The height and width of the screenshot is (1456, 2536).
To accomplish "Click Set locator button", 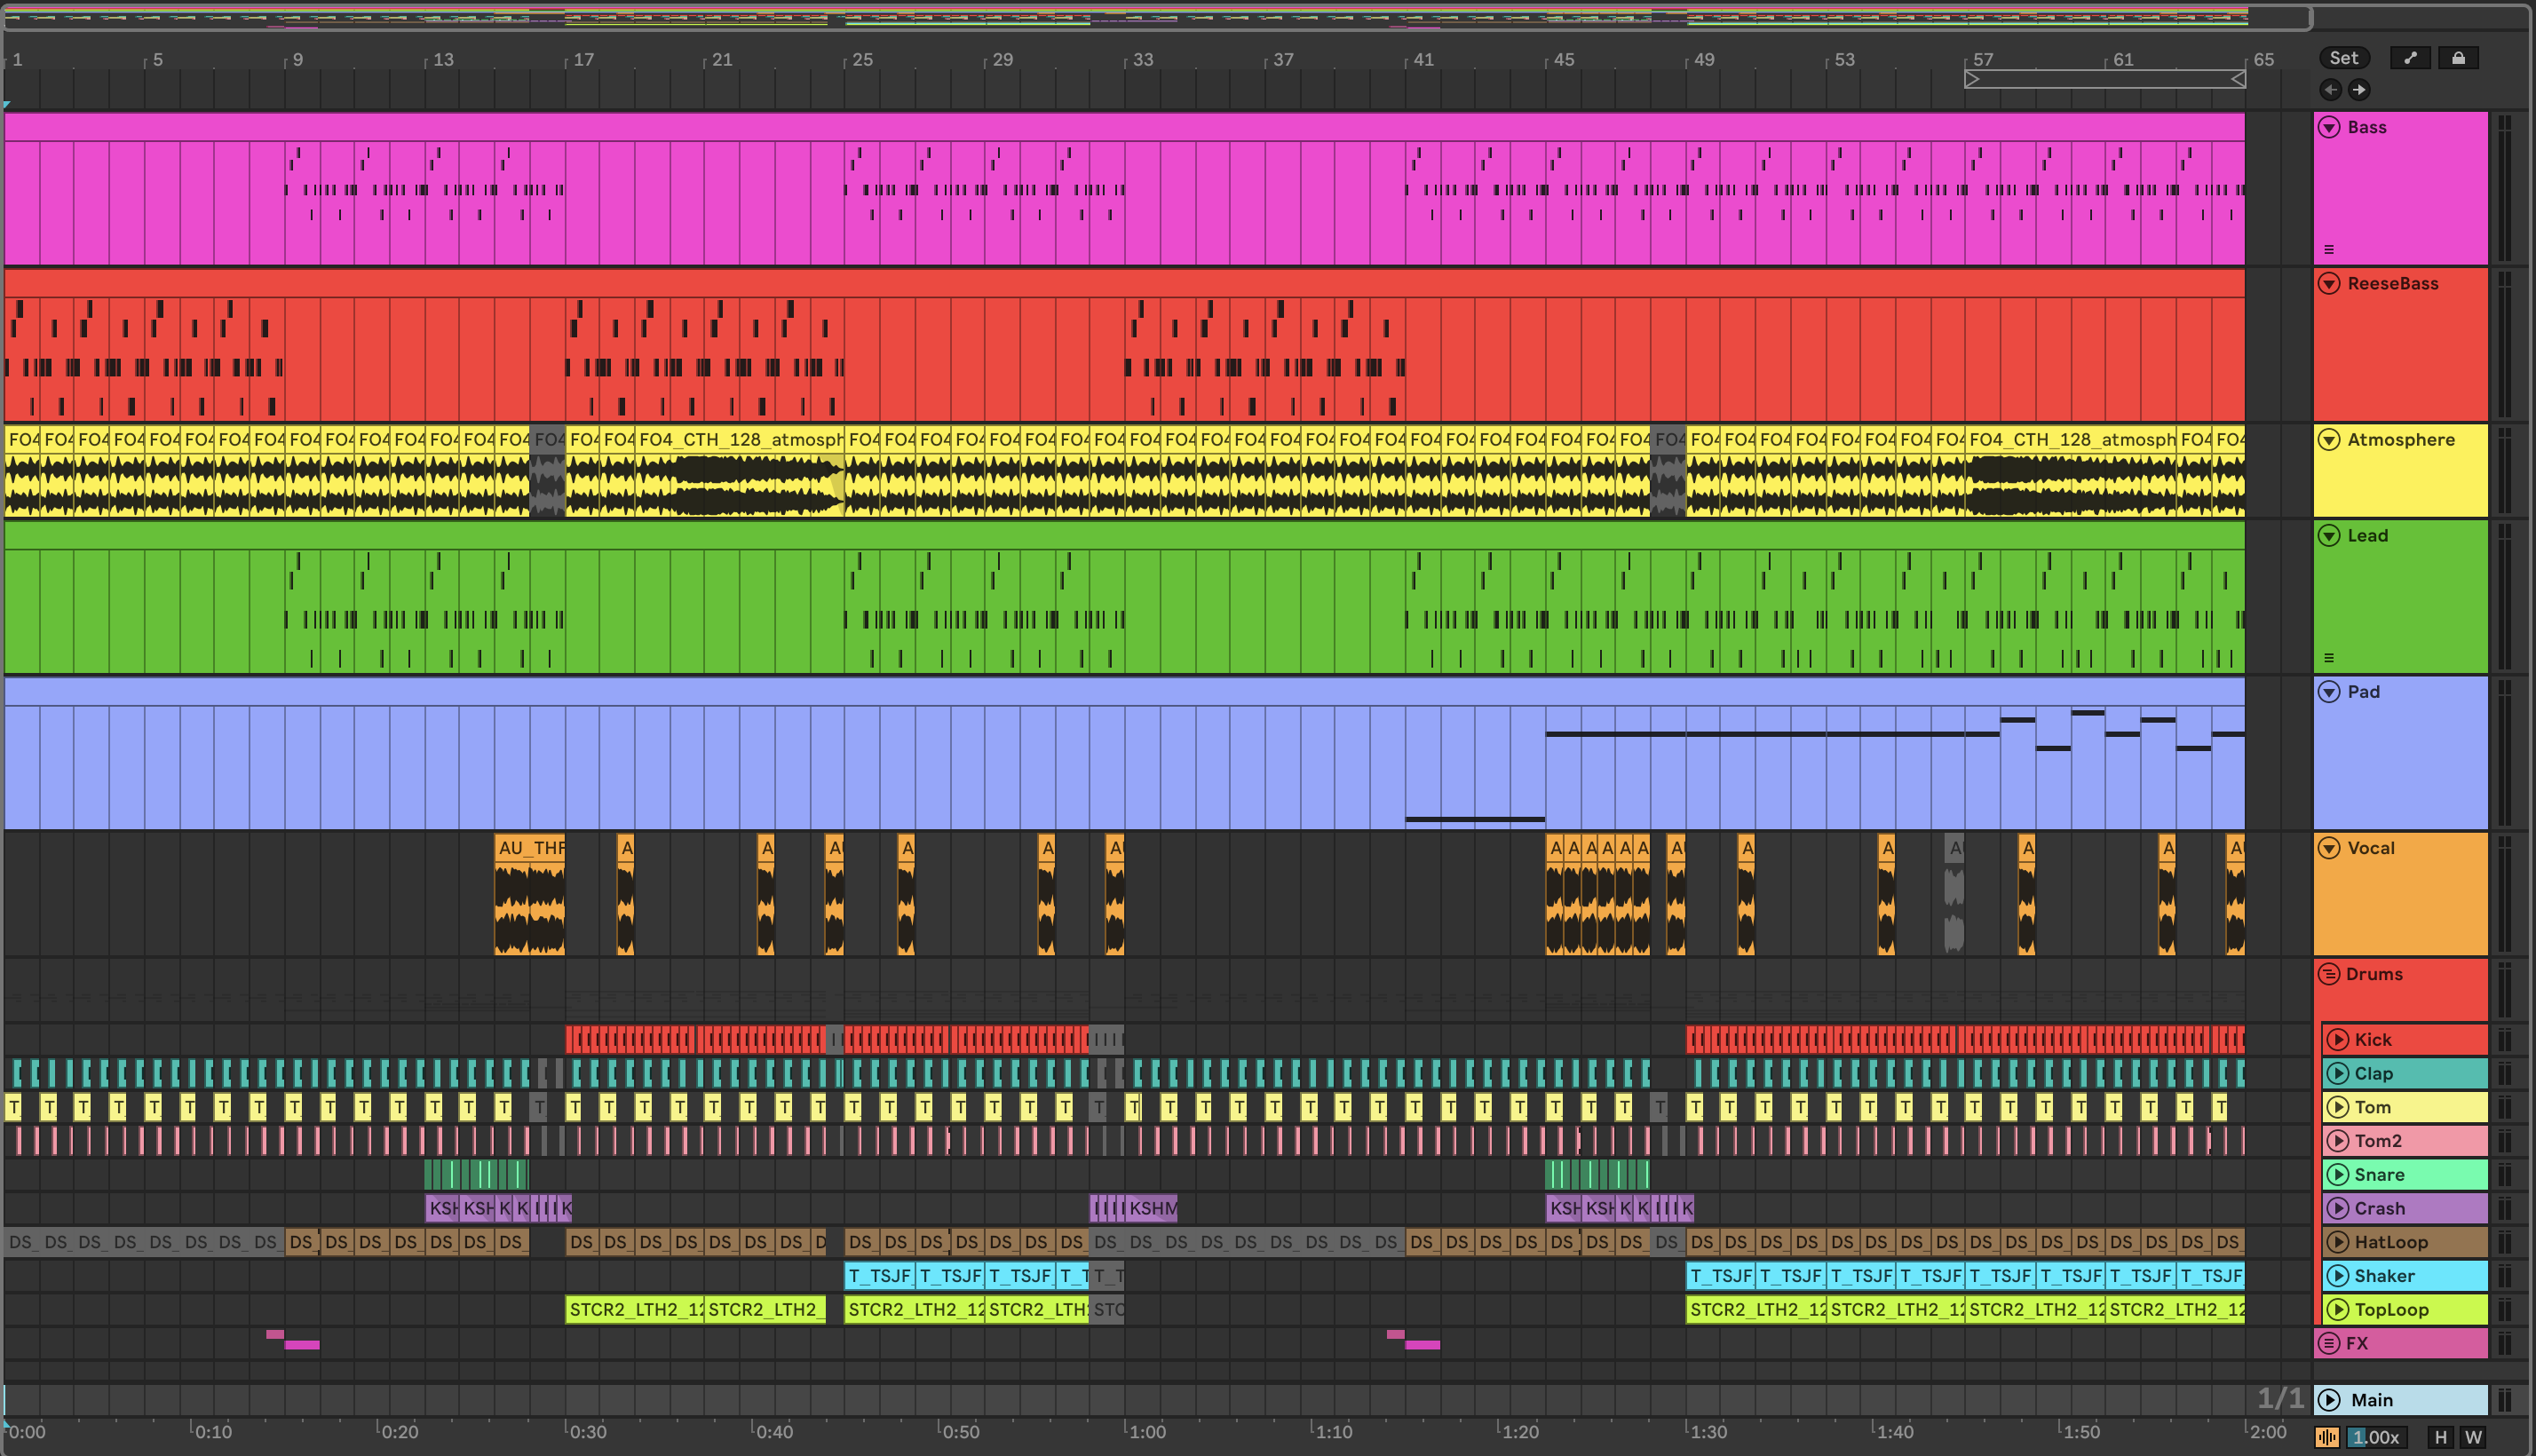I will [x=2344, y=58].
